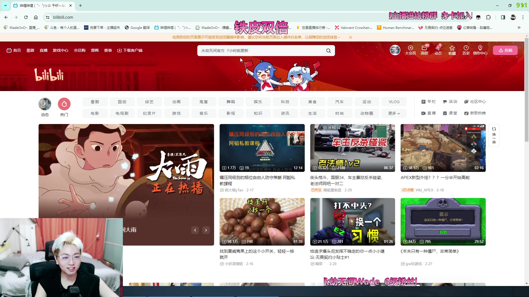Open 游戏中心 in top navigation
The image size is (529, 297).
pyautogui.click(x=61, y=50)
